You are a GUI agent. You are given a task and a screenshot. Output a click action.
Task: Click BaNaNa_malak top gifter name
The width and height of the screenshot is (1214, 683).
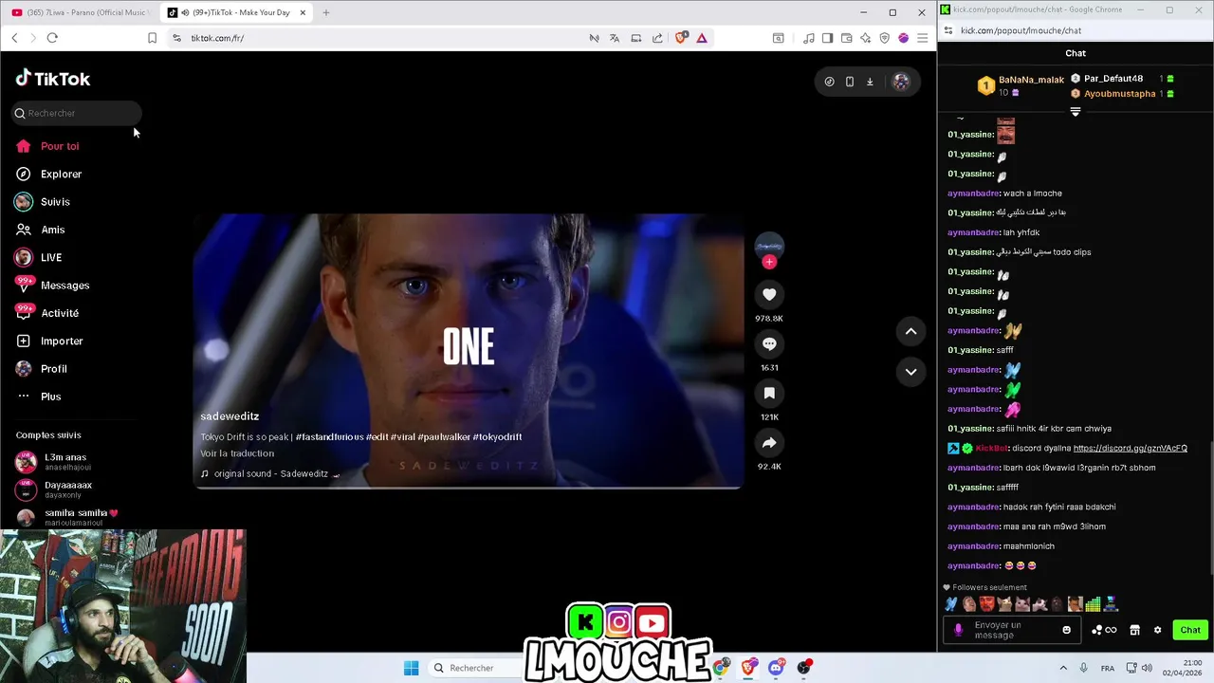click(x=1031, y=80)
